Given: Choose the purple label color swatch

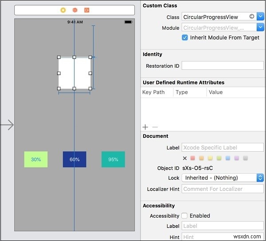Looking at the screenshot, I should point(236,158).
